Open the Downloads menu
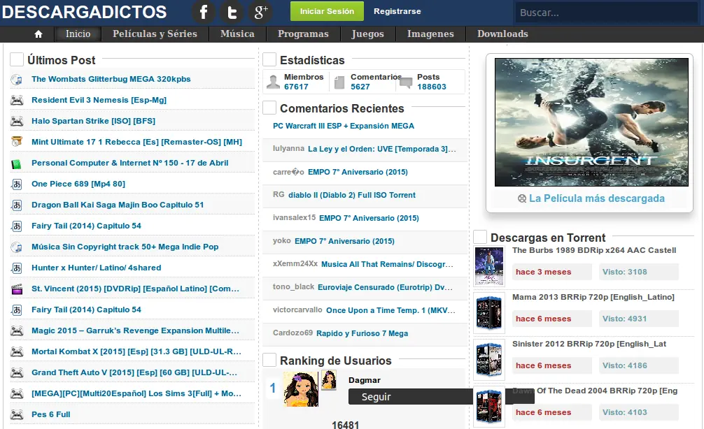The image size is (704, 429). pos(502,34)
